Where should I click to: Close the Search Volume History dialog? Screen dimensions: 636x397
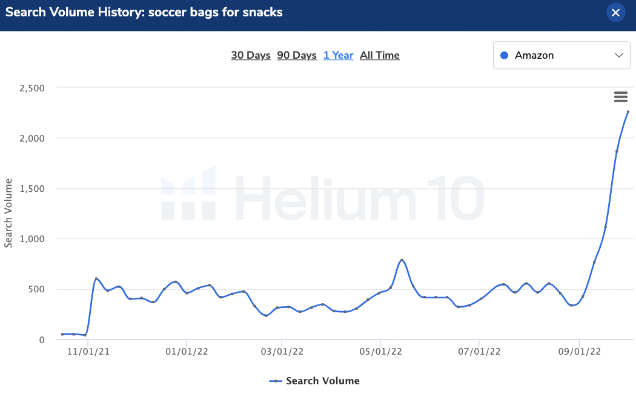(x=615, y=13)
